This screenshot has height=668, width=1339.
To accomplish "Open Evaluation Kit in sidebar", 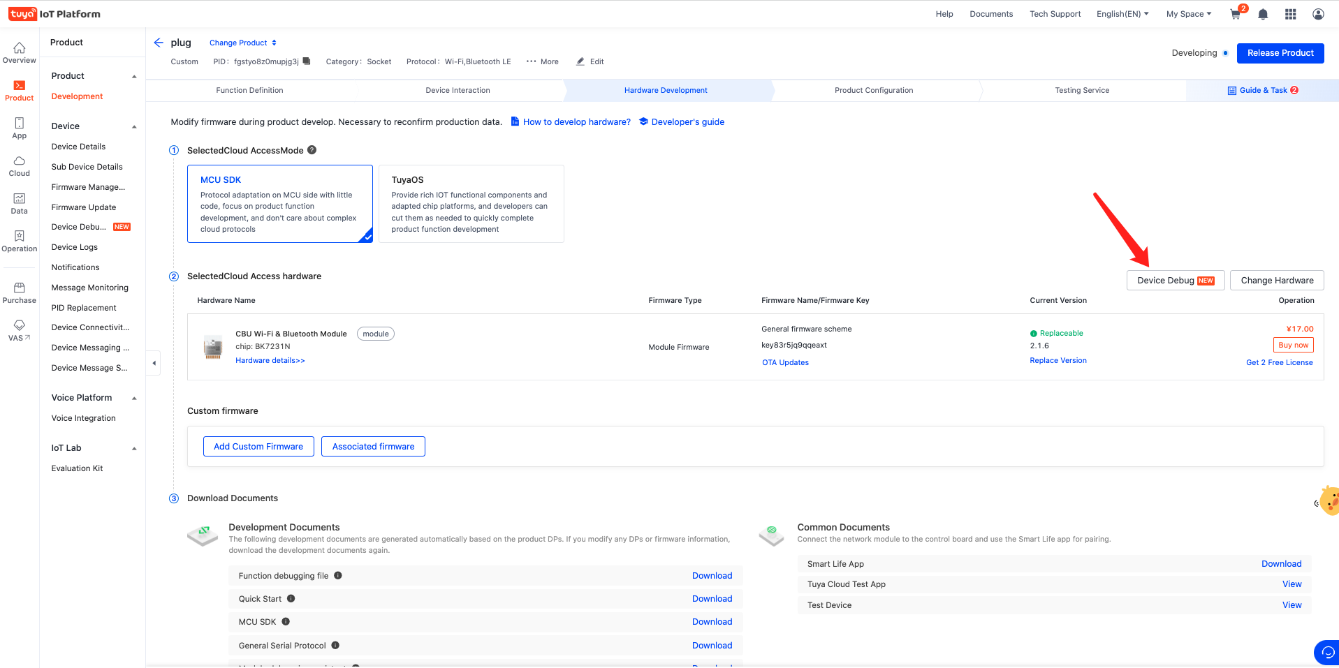I will [x=77, y=468].
